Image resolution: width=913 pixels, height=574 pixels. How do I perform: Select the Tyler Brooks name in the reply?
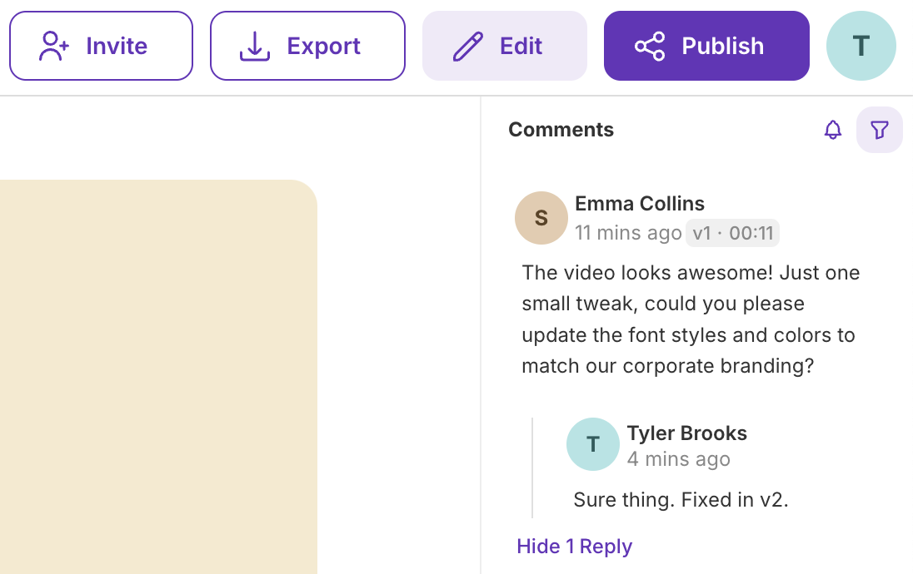click(686, 433)
